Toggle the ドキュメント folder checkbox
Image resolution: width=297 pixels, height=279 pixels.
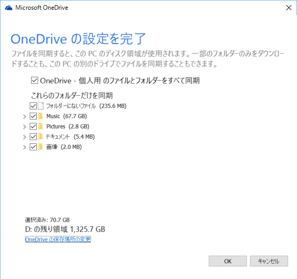(33, 137)
